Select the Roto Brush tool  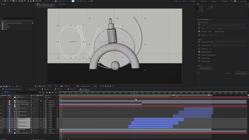pyautogui.click(x=37, y=1)
